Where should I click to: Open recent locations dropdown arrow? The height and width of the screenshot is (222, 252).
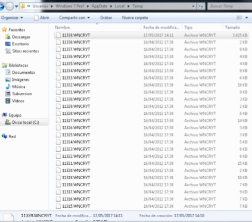(x=17, y=7)
